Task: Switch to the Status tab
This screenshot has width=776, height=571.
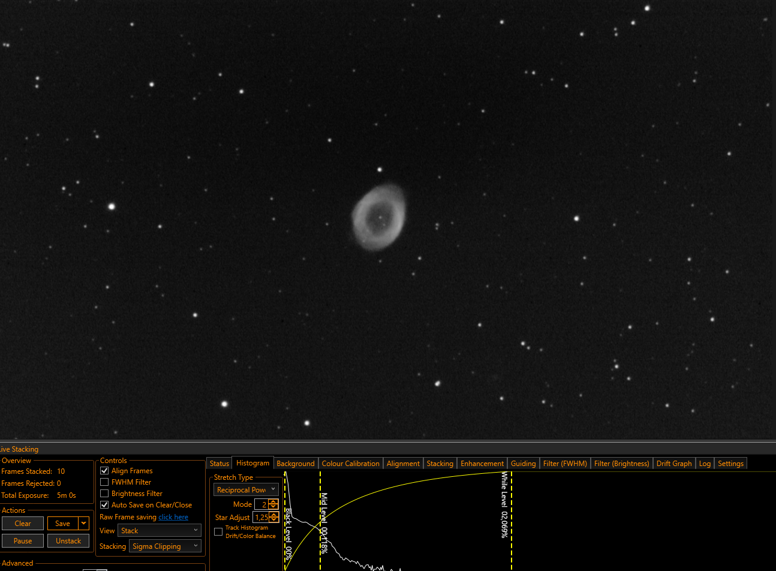Action: pos(219,464)
